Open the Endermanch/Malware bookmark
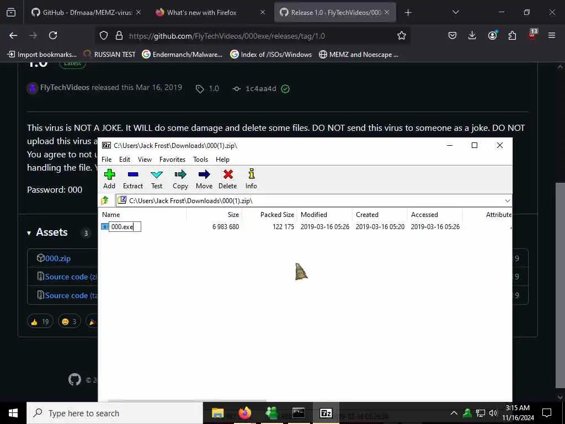 point(182,55)
